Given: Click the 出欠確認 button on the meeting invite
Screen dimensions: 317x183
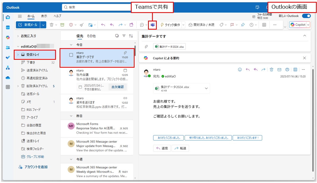Looking at the screenshot, I should (117, 87).
